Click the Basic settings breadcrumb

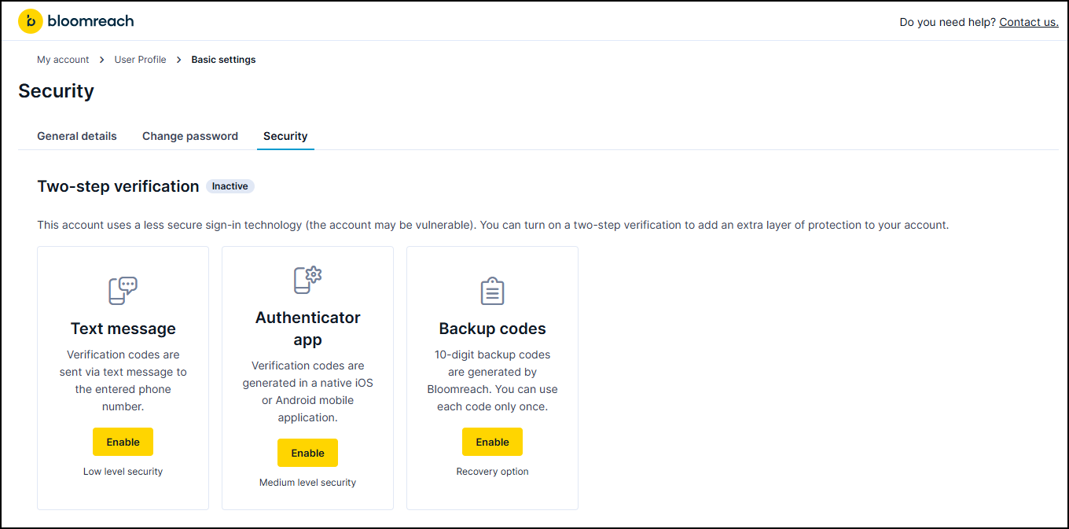point(223,60)
